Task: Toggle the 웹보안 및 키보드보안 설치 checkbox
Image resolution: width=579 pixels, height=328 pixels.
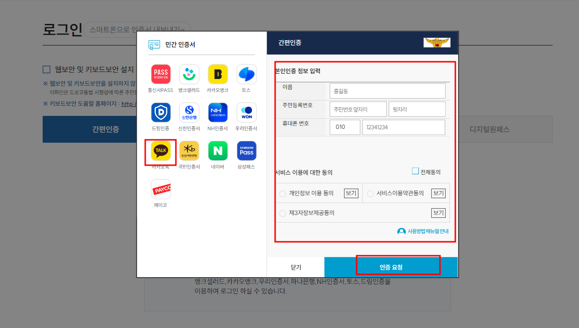Action: [x=46, y=69]
